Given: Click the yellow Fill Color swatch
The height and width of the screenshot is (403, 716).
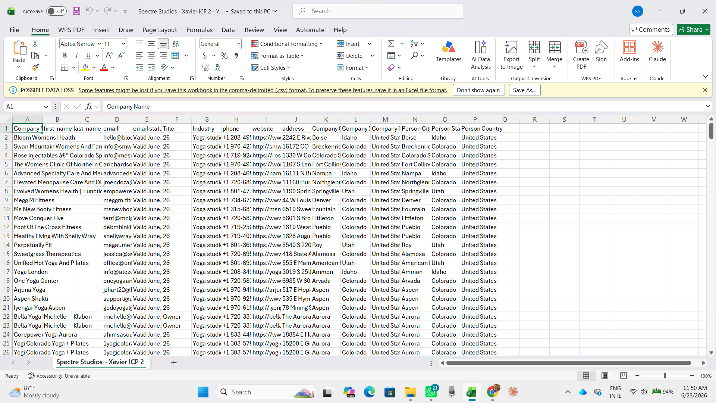Looking at the screenshot, I should coord(85,68).
